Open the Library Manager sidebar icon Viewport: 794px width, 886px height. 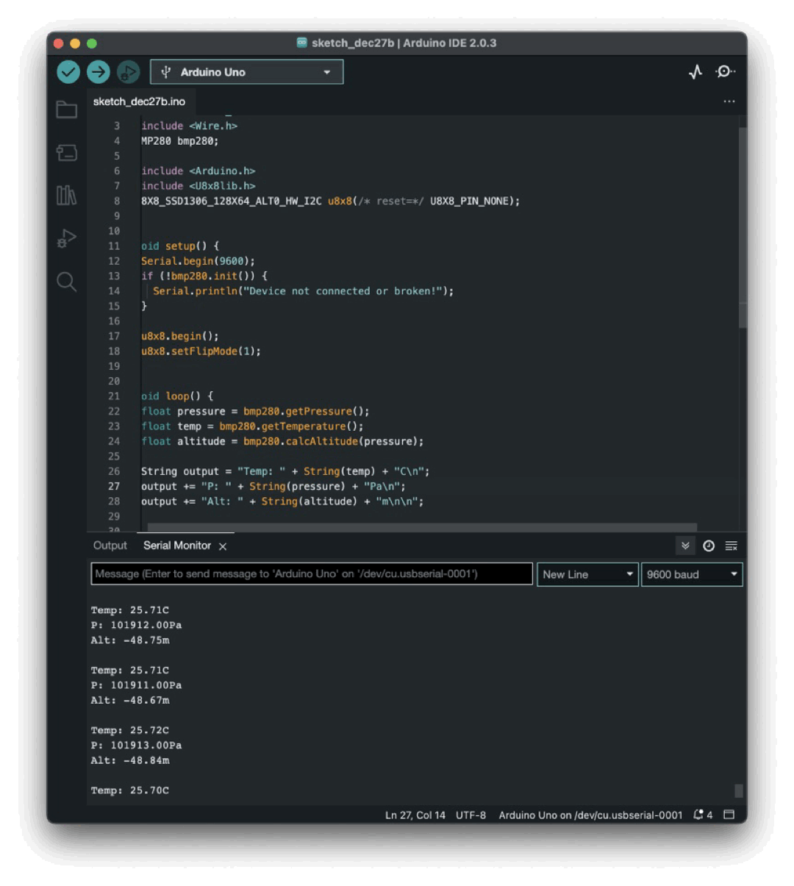click(x=67, y=196)
